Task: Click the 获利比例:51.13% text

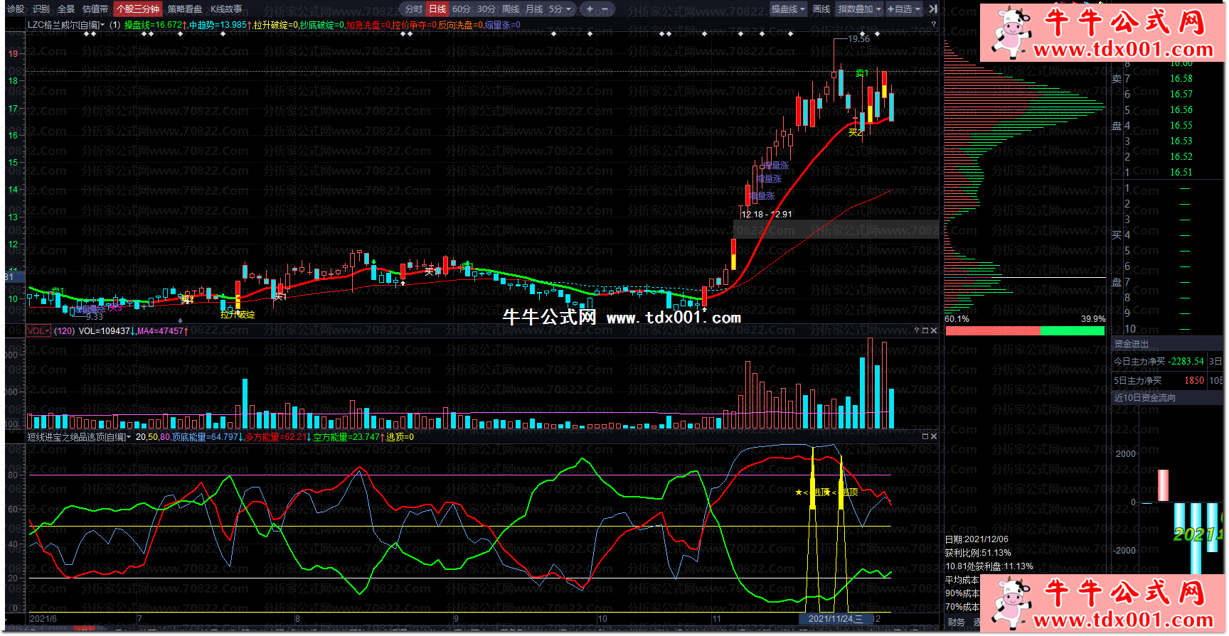Action: tap(978, 553)
